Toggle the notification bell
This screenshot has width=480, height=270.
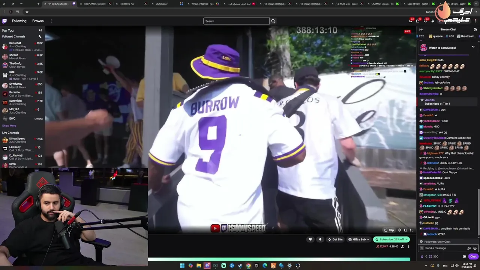(x=320, y=239)
